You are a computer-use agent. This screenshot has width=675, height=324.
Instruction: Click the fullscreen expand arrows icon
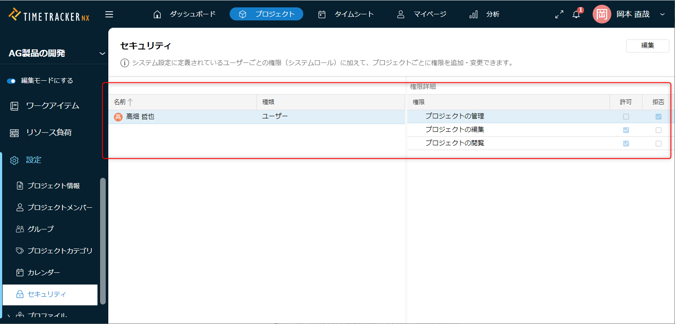coord(559,14)
